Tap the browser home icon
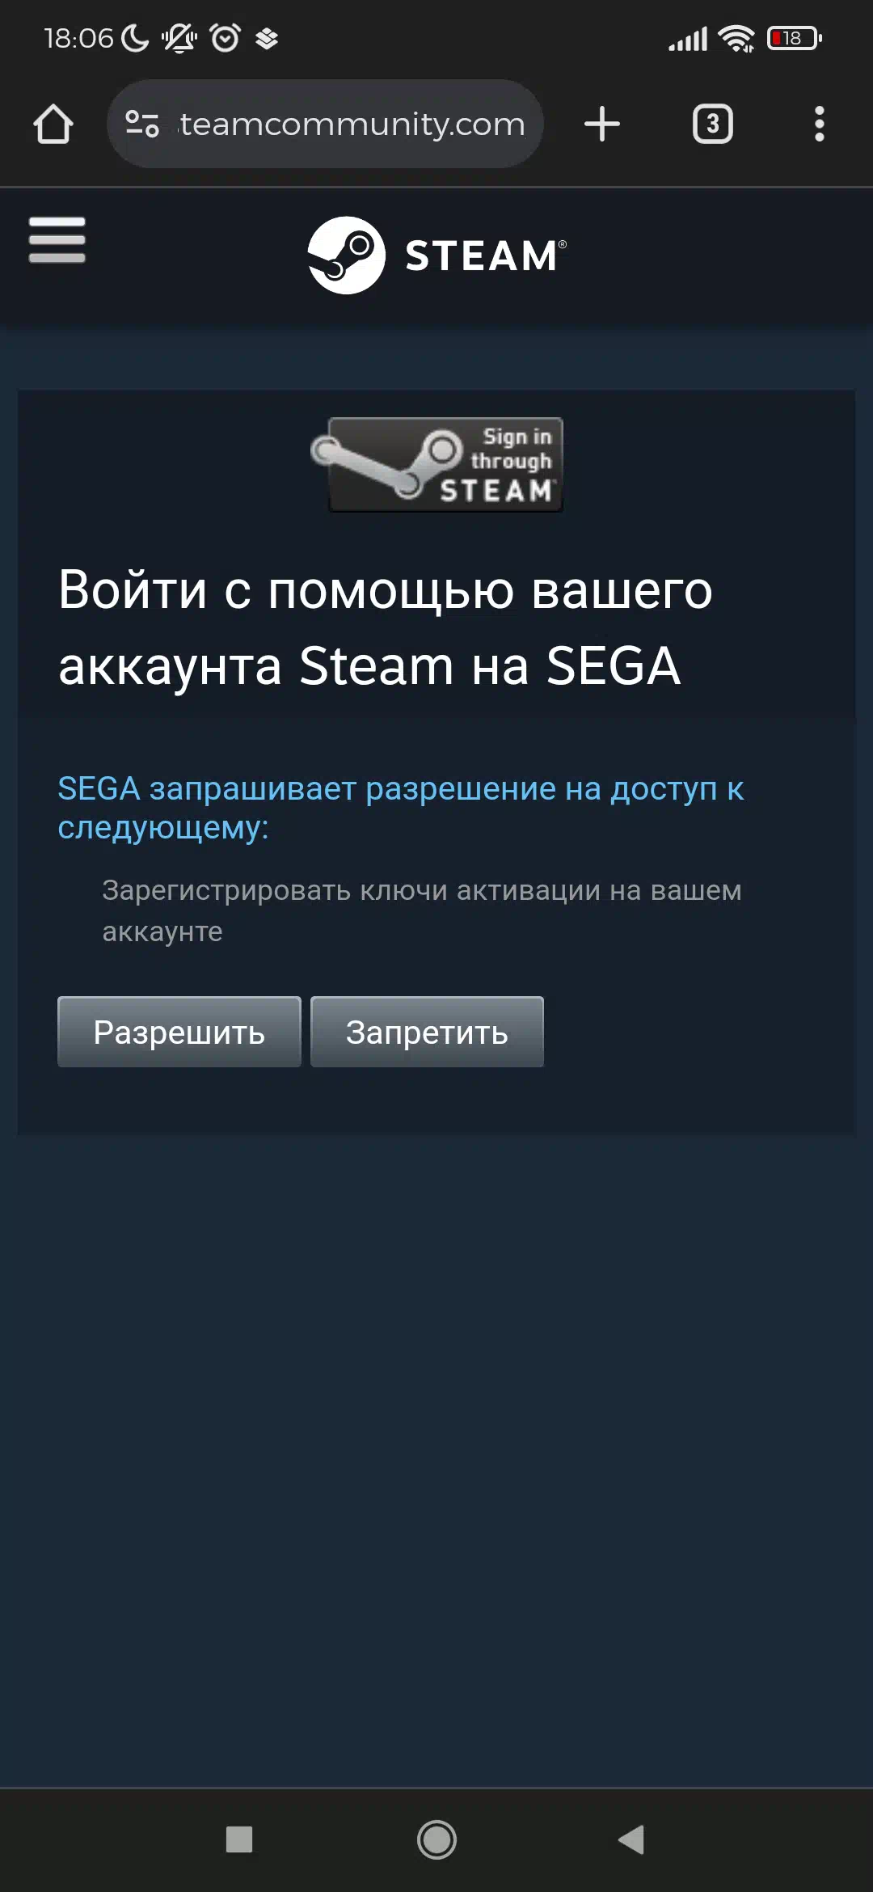The image size is (873, 1892). (x=53, y=125)
